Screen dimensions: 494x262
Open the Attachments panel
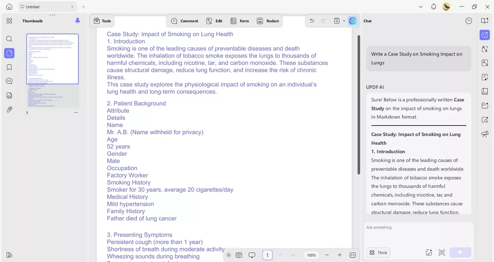(x=9, y=110)
